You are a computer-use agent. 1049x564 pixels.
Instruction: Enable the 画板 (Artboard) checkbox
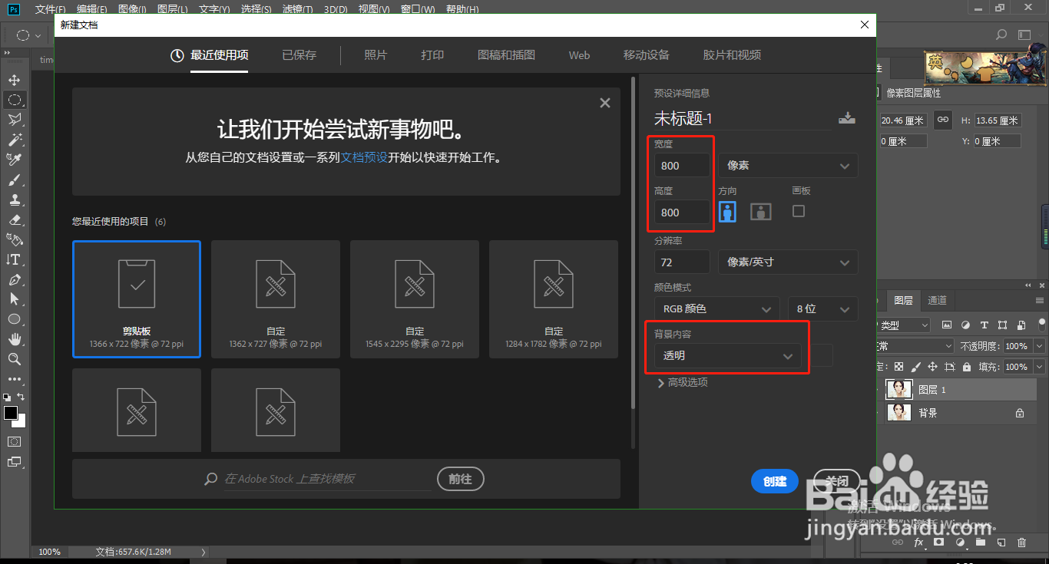(x=799, y=210)
